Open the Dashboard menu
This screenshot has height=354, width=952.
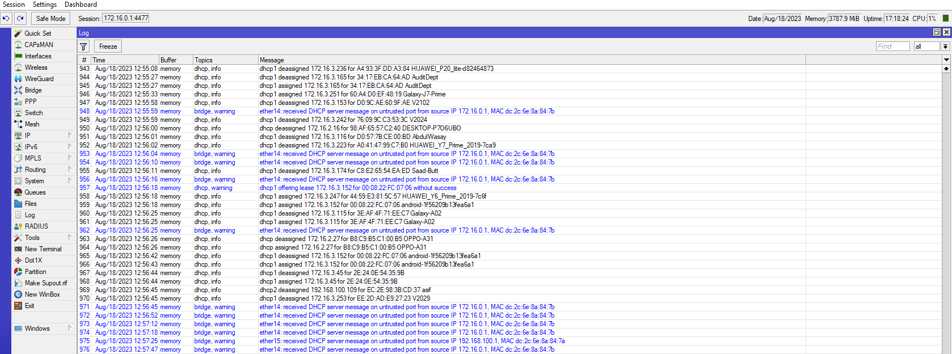coord(81,5)
